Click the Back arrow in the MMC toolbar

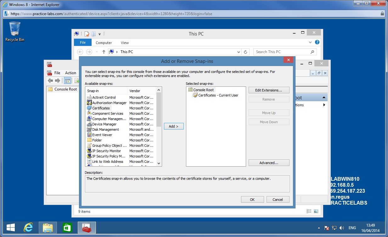point(50,80)
